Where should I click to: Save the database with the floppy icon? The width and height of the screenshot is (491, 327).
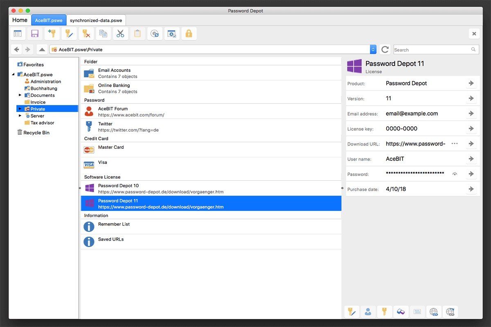point(35,34)
